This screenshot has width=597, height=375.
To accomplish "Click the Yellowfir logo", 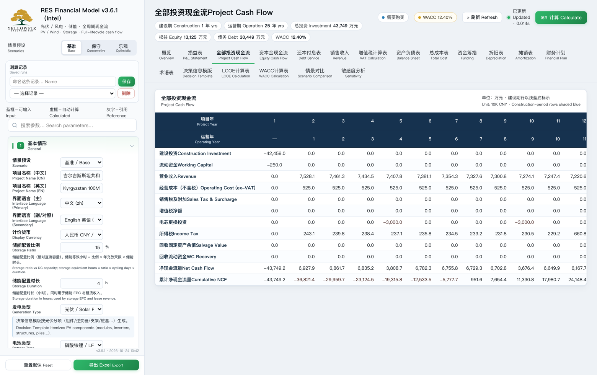I will click(x=22, y=21).
